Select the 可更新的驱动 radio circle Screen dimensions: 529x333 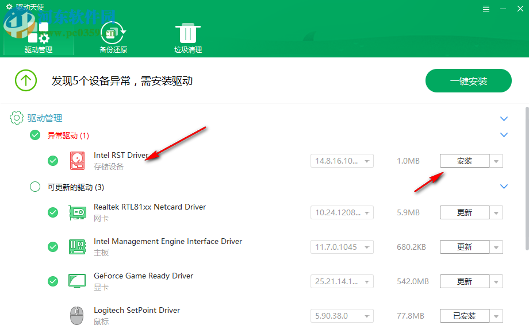pos(34,187)
